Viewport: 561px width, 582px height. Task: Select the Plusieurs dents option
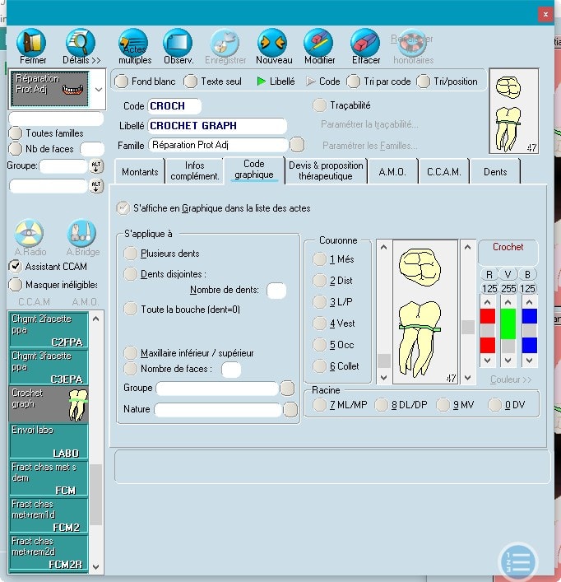131,254
